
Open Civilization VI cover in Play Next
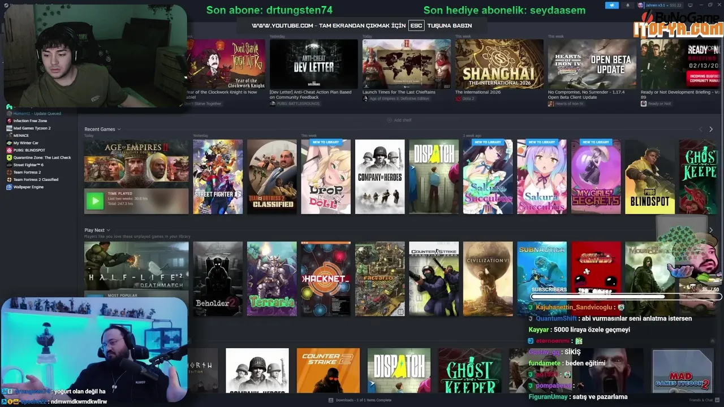coord(488,279)
